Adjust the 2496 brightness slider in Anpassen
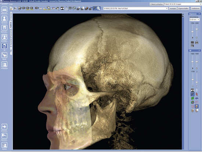Screen dimensions: 202x152 [197, 29]
